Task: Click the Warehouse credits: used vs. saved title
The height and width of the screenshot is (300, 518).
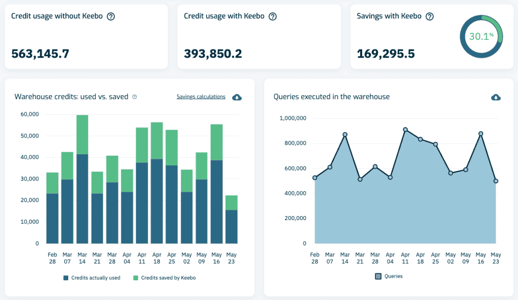Action: pos(71,97)
